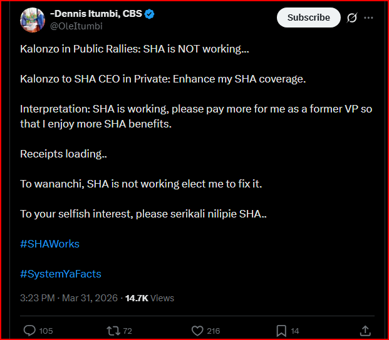Screen dimensions: 389x340
Task: Click the @OleItumbi handle
Action: 76,26
